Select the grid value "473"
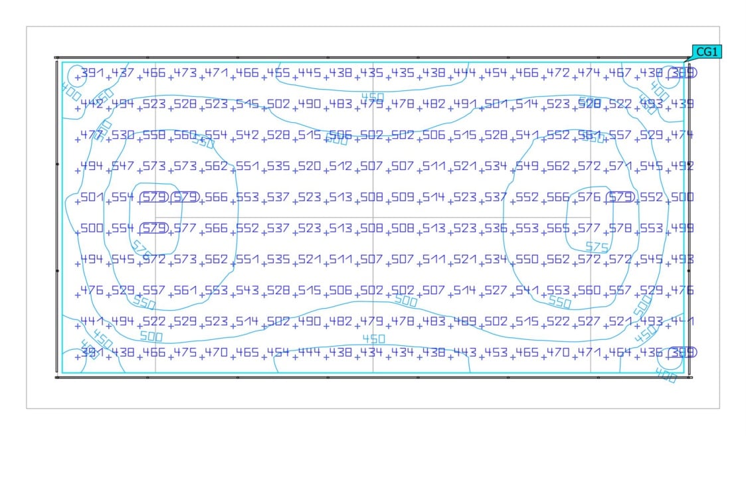Viewport: 746px width, 486px height. click(185, 73)
